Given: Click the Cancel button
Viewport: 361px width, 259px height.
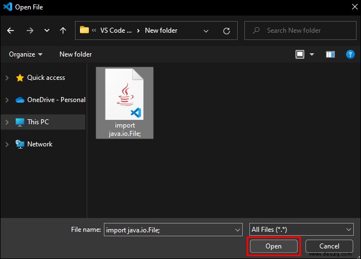Looking at the screenshot, I should tap(329, 246).
